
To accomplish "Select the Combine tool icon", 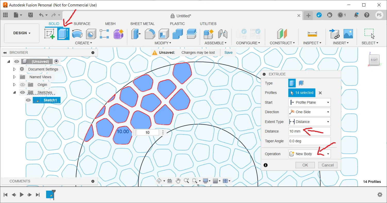I will [178, 34].
